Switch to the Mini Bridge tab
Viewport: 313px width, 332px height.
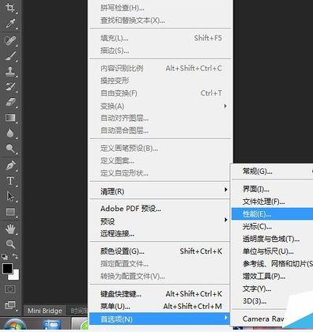tap(45, 311)
